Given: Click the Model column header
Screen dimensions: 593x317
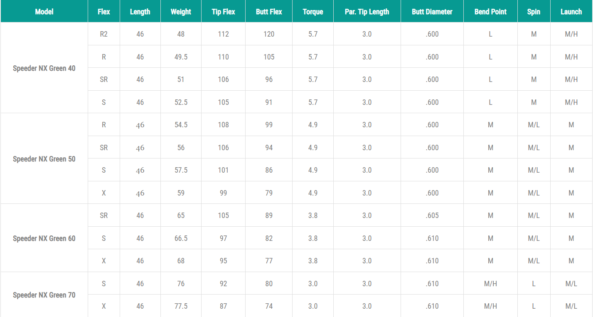Looking at the screenshot, I should (44, 12).
